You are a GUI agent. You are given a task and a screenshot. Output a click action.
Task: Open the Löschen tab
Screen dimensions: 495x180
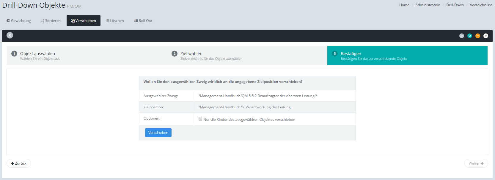pyautogui.click(x=115, y=21)
